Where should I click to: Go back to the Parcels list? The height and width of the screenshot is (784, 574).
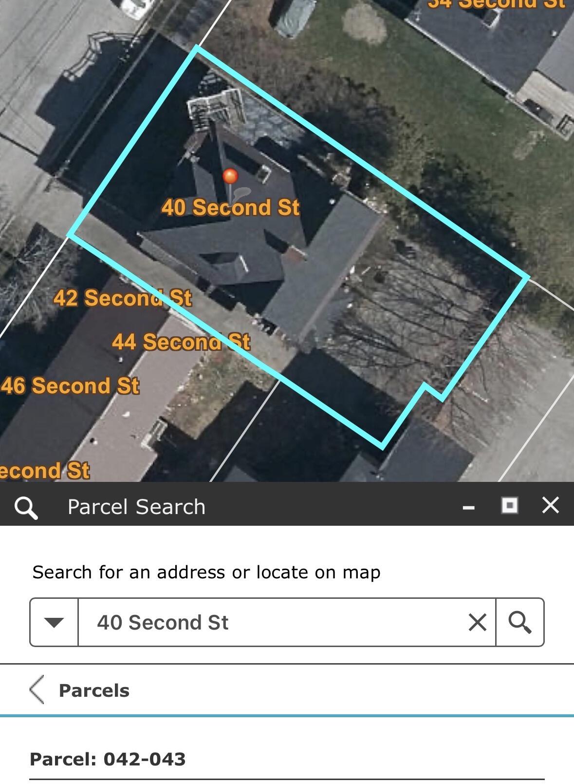[x=94, y=690]
